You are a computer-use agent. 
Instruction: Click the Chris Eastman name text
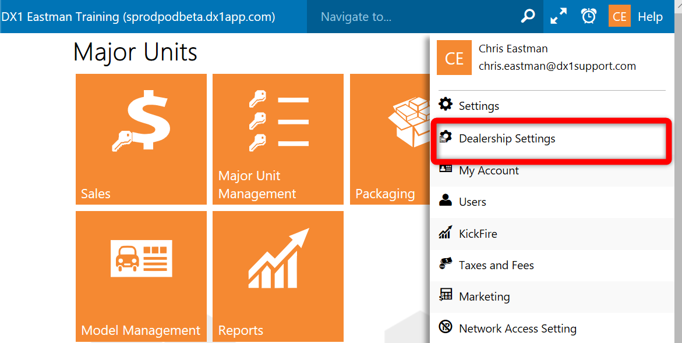pyautogui.click(x=513, y=49)
